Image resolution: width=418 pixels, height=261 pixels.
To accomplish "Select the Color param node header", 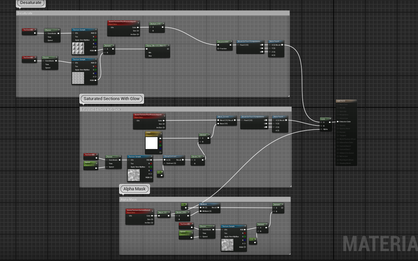I will (x=154, y=133).
